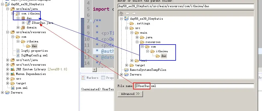262x111 pixels.
Task: Click the back arrow in the folder dialog toolbar
Action: click(x=128, y=13)
